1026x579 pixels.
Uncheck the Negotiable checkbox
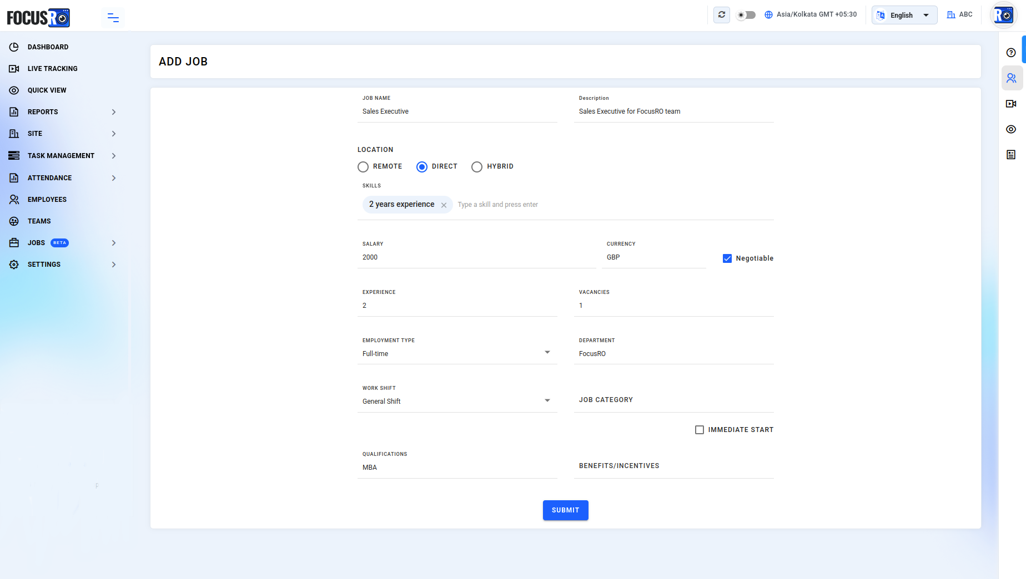[x=727, y=258]
